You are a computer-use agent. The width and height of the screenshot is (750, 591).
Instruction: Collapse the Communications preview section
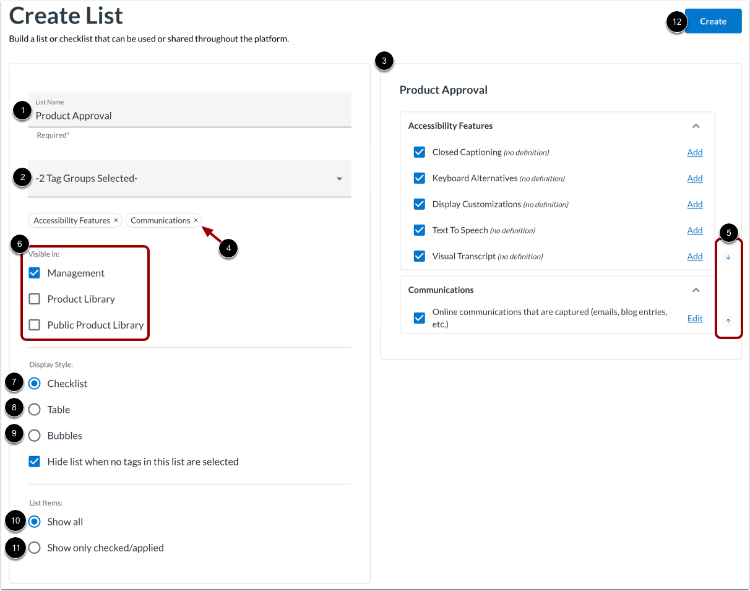(696, 290)
